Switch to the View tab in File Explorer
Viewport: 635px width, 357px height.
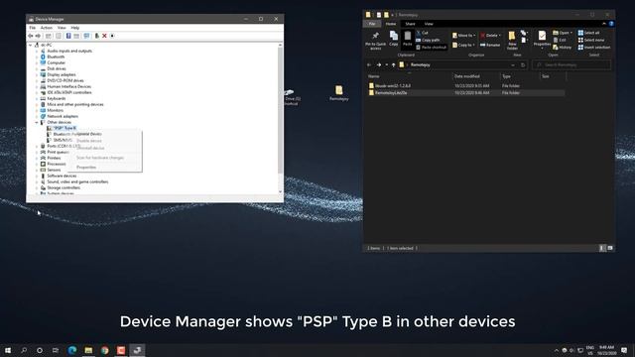[x=429, y=24]
